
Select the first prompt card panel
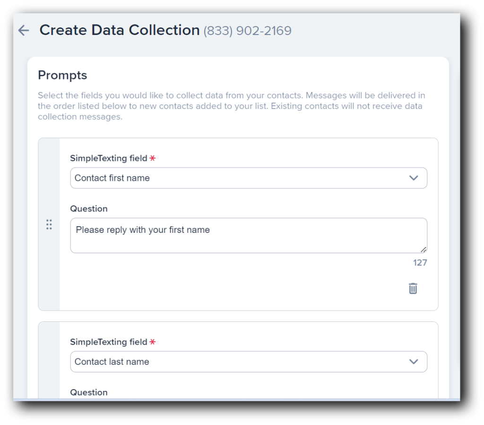(x=238, y=222)
